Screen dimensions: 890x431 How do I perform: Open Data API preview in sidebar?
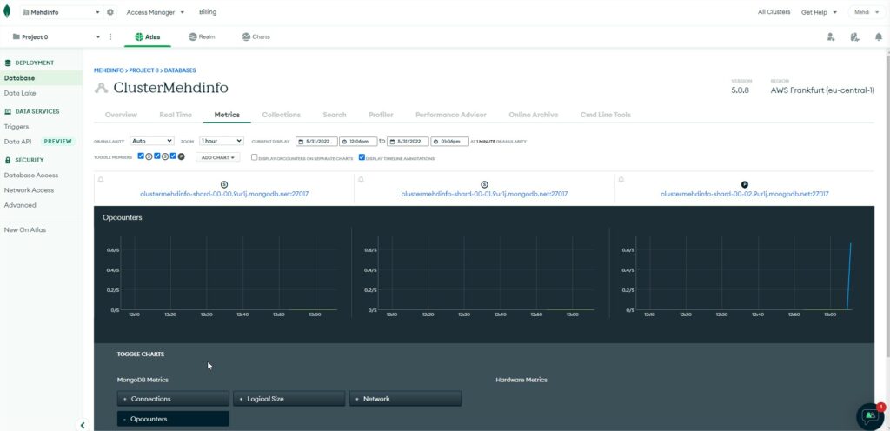tap(41, 142)
